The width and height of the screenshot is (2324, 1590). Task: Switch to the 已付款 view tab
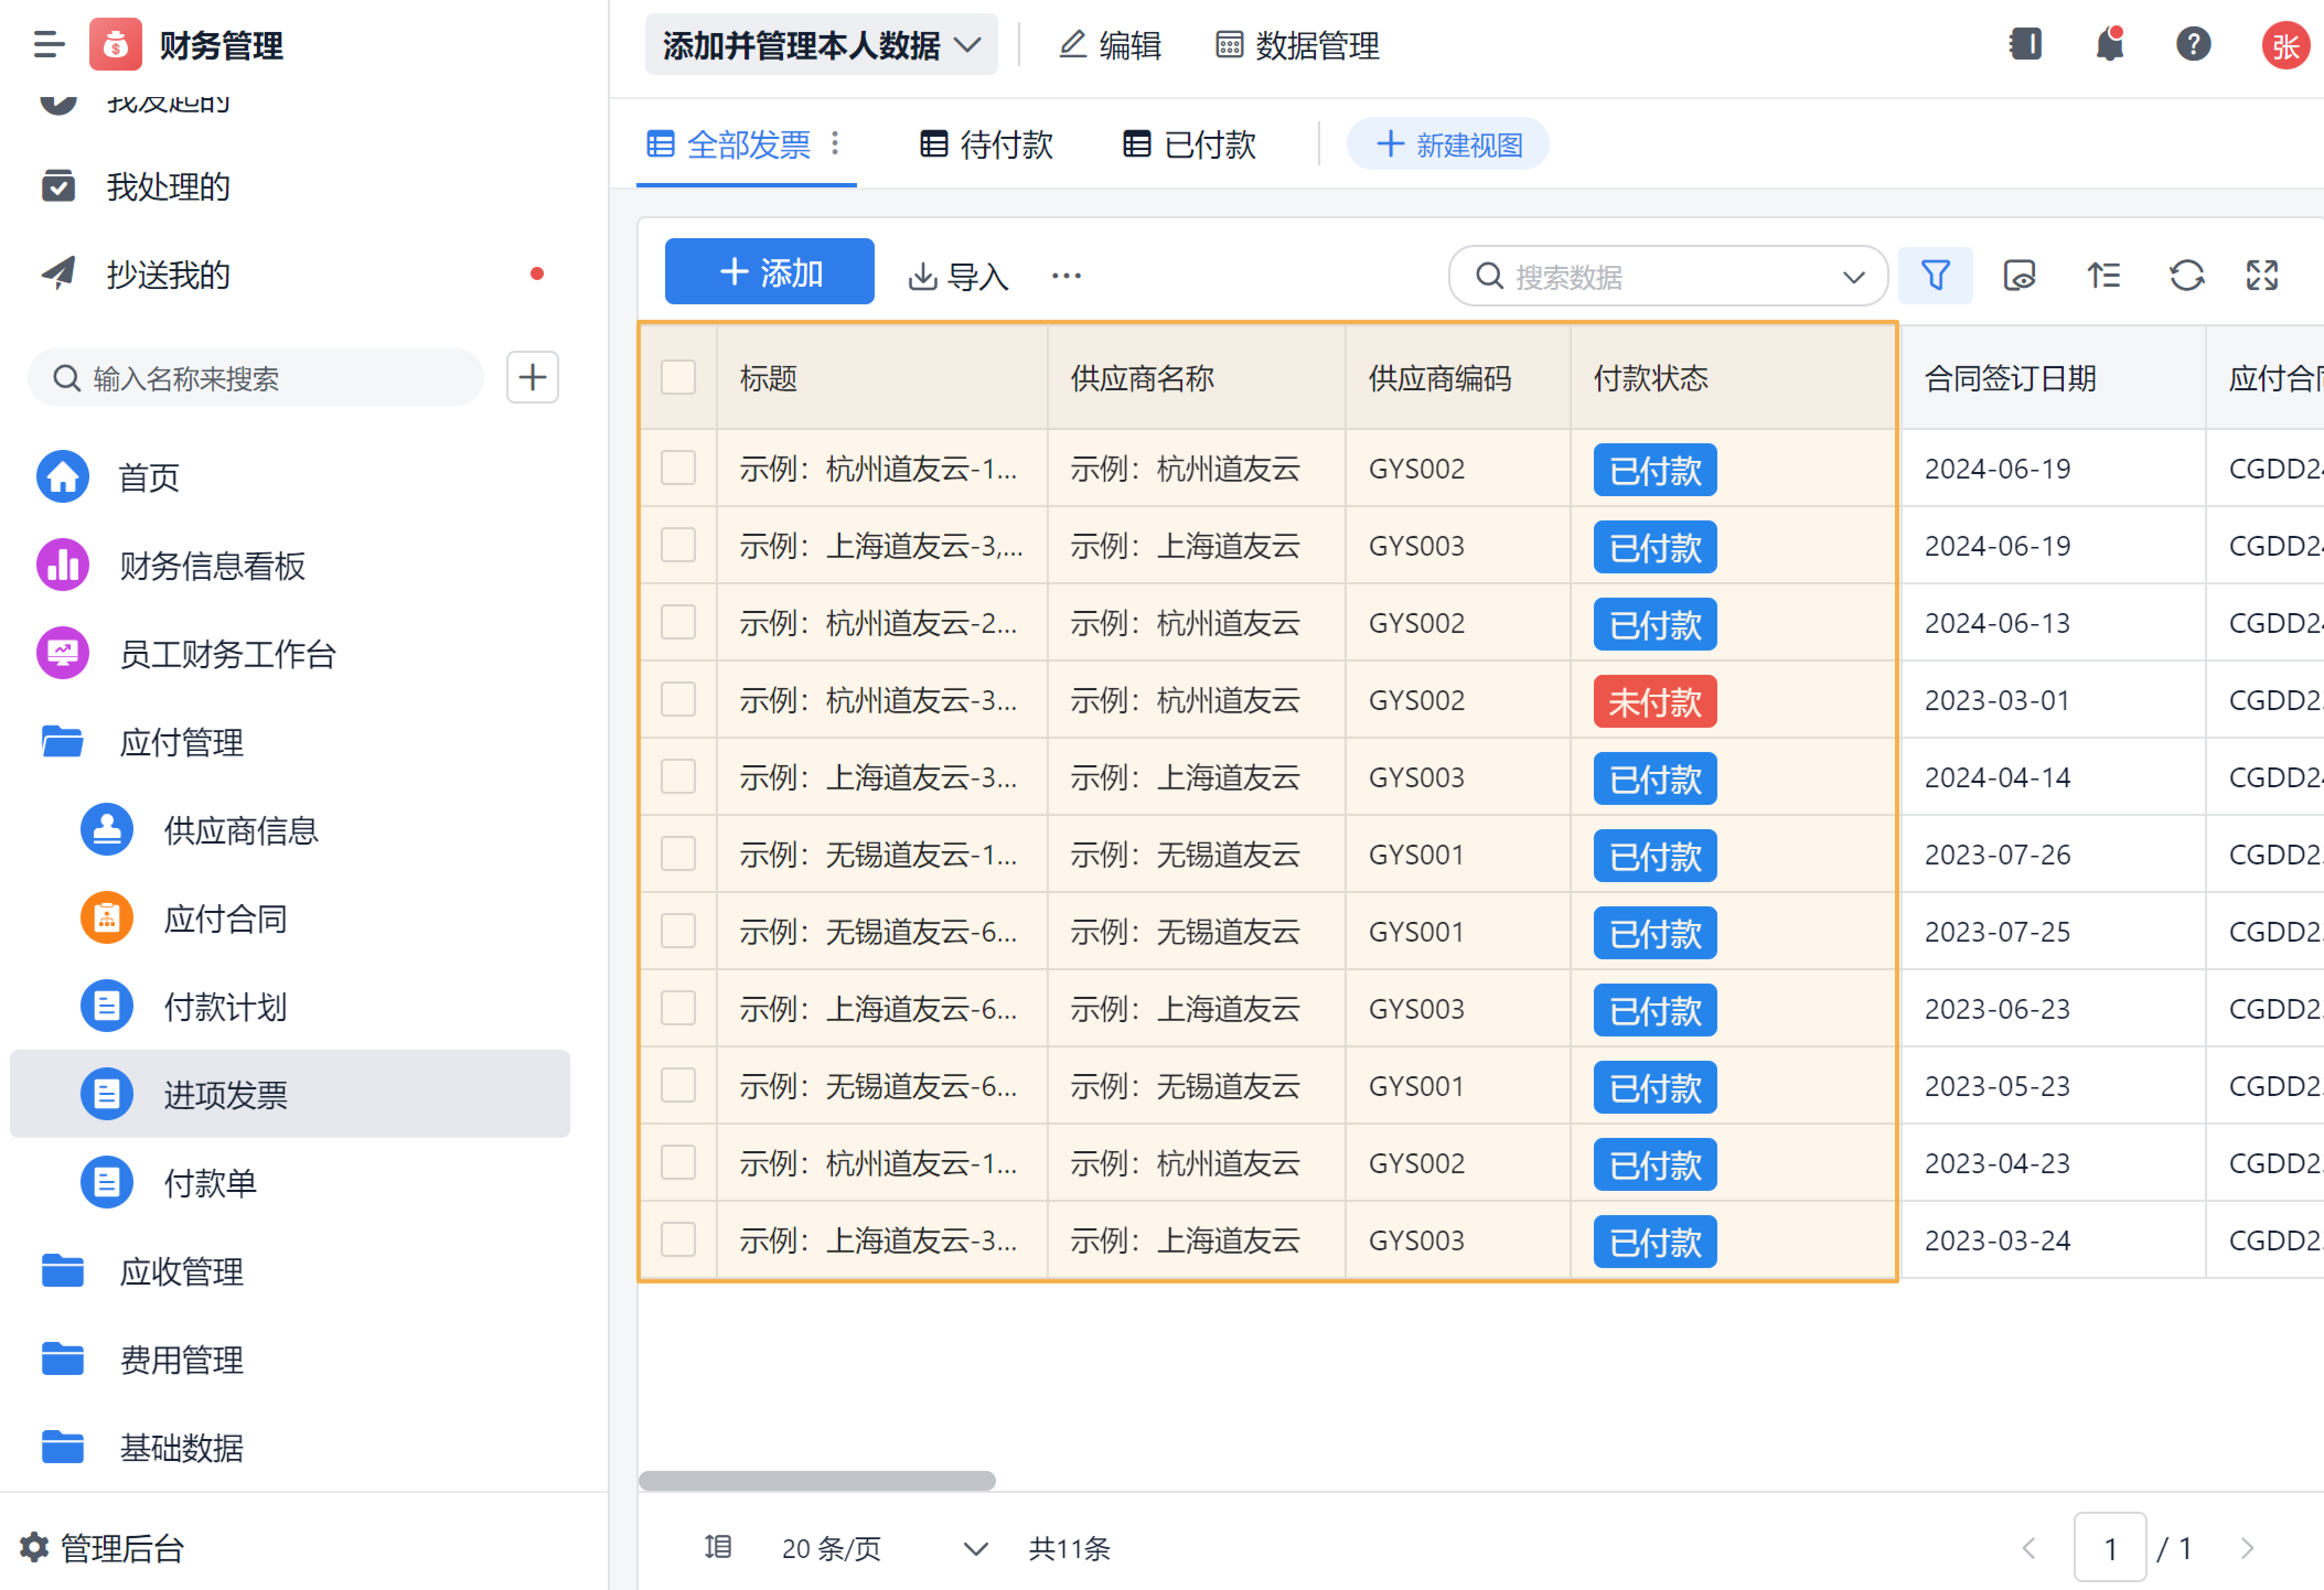tap(1189, 145)
